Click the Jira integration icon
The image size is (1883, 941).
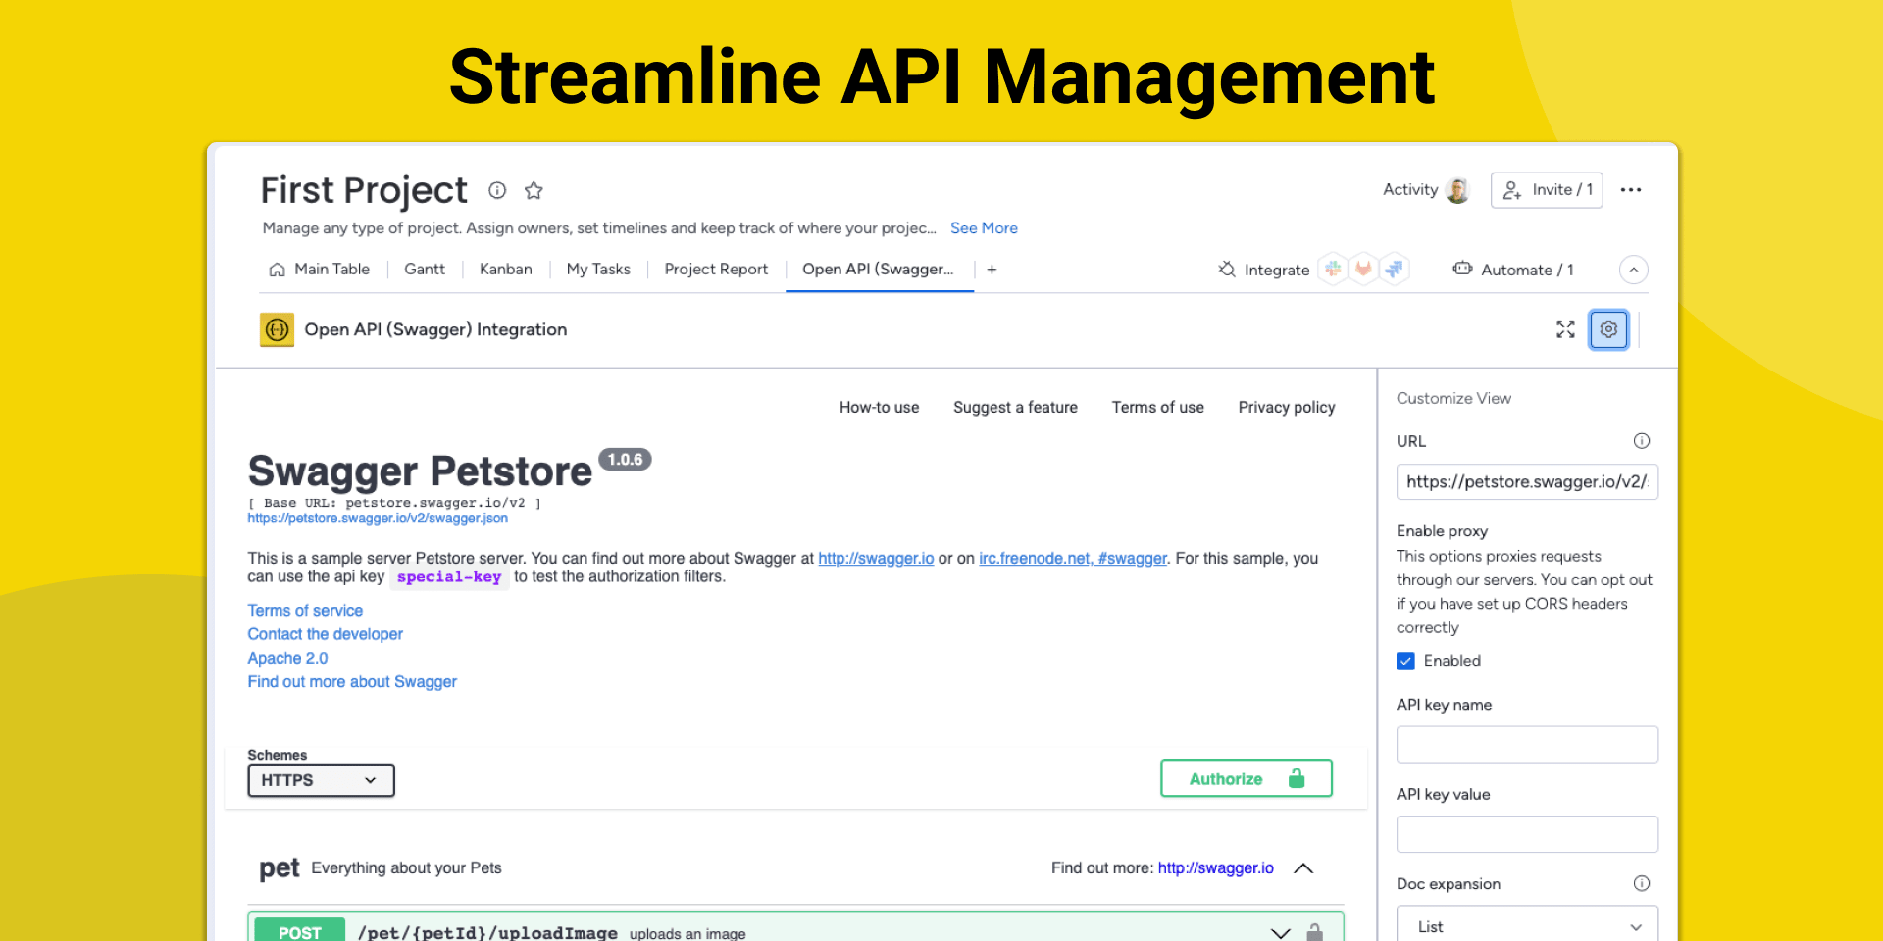(1394, 269)
